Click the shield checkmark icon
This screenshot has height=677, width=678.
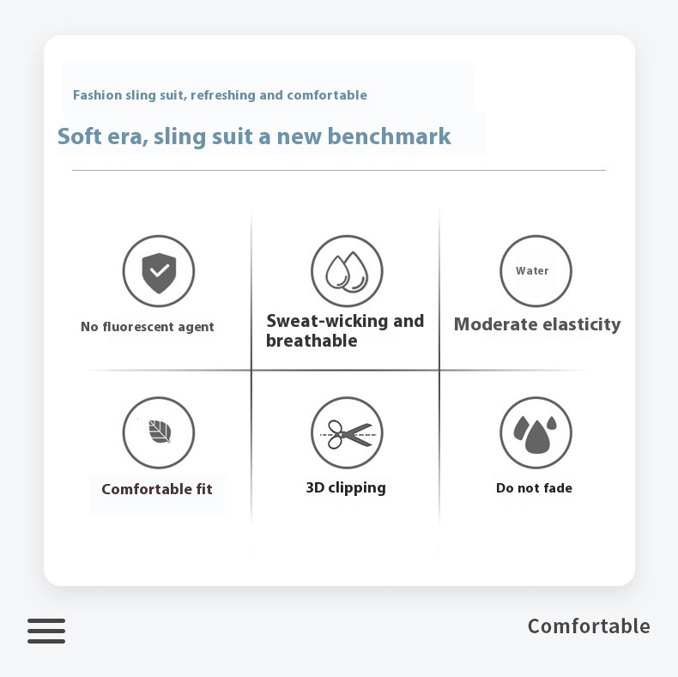point(159,271)
